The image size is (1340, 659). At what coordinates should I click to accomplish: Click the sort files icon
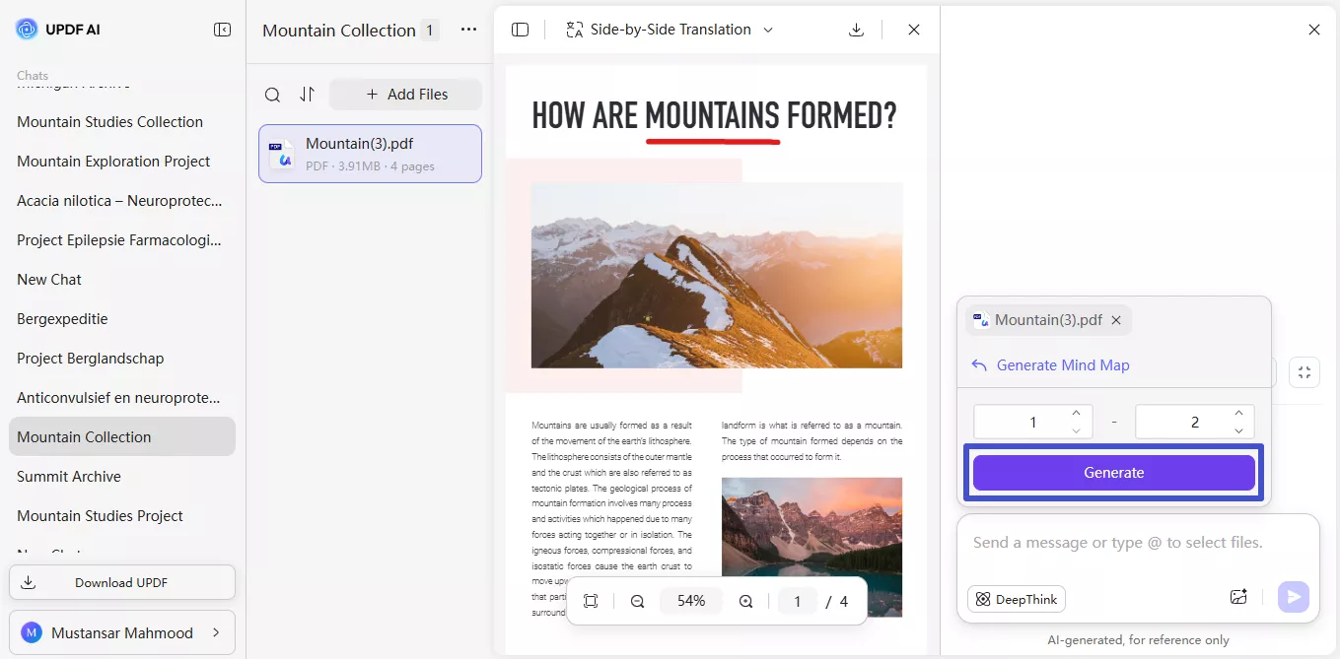(307, 94)
